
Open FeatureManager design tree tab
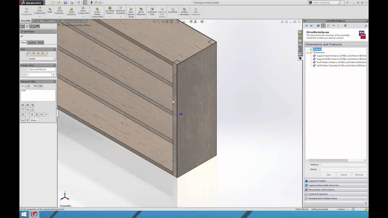coord(22,26)
